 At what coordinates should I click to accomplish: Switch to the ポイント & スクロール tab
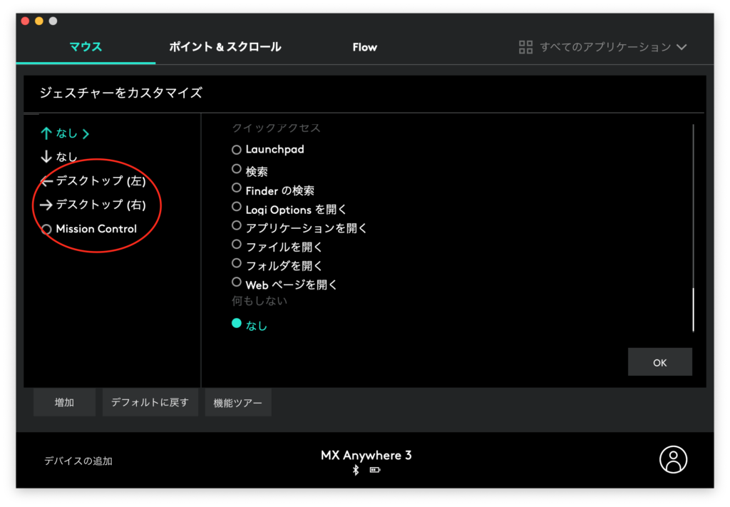(x=225, y=47)
